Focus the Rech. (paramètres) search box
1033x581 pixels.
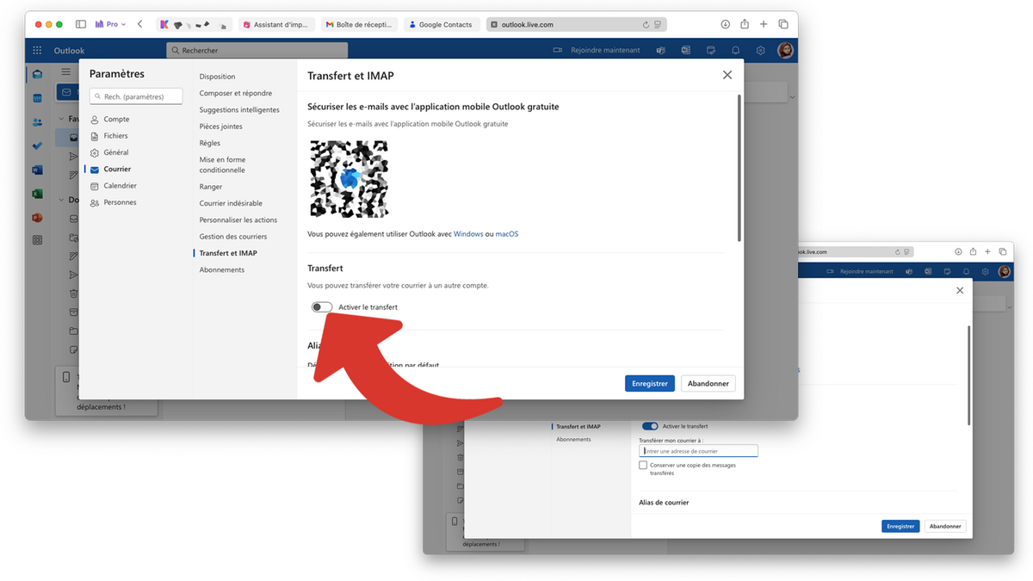(138, 96)
